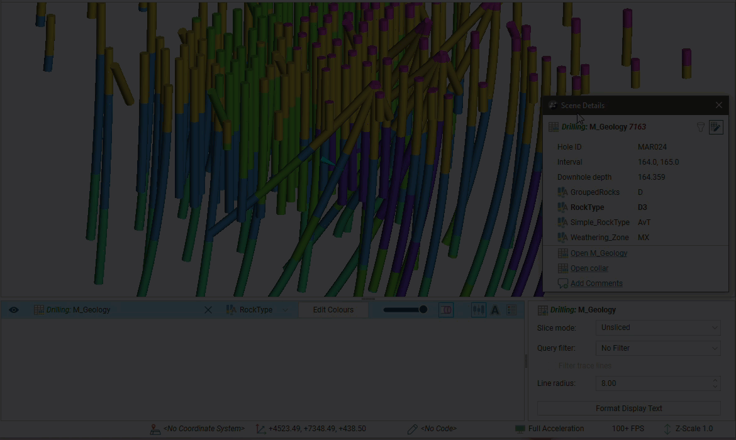Viewport: 736px width, 440px height.
Task: Toggle text display with the A icon
Action: [x=495, y=310]
